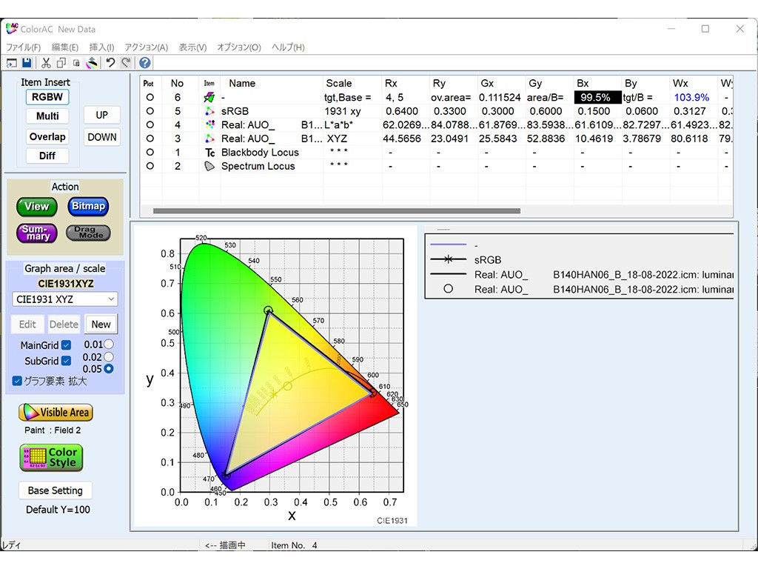Toggle the SubGrid checkbox
This screenshot has height=569, width=758.
coord(67,361)
